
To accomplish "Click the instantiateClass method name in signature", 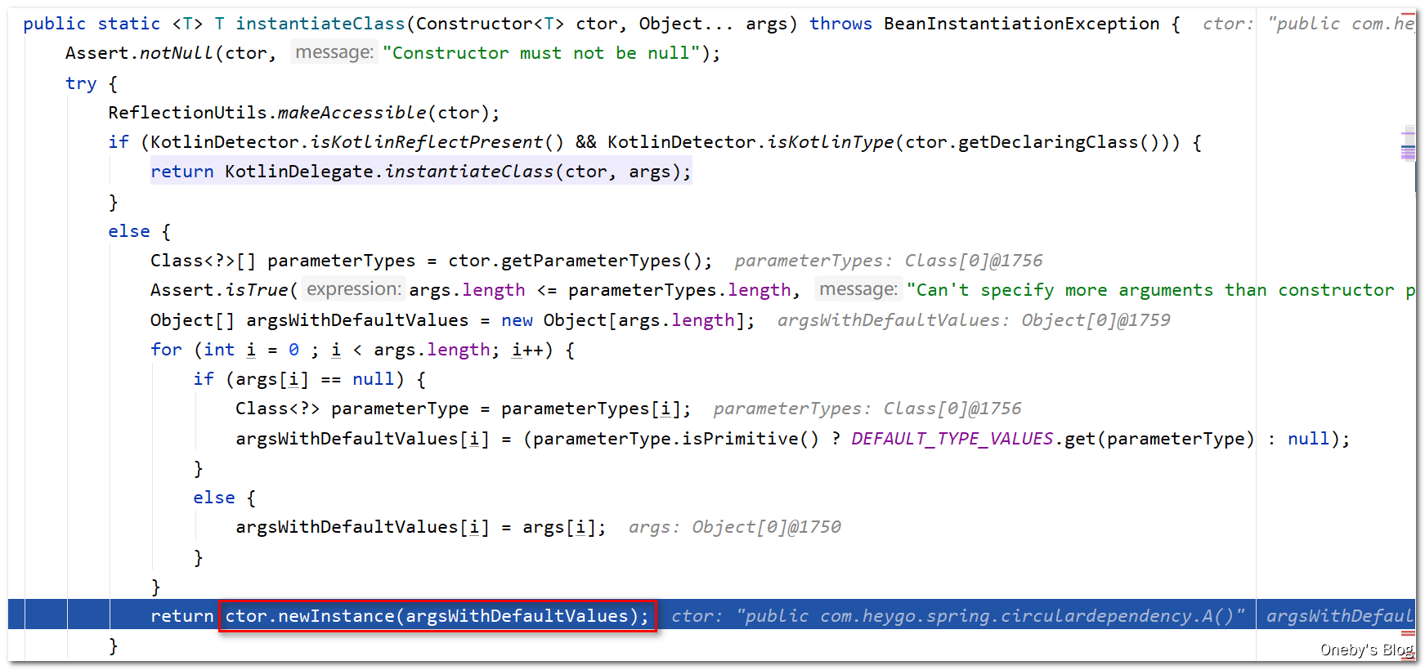I will [x=320, y=24].
